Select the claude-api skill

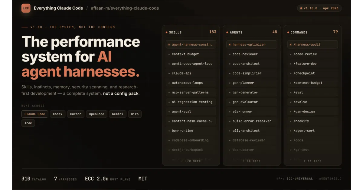click(191, 73)
